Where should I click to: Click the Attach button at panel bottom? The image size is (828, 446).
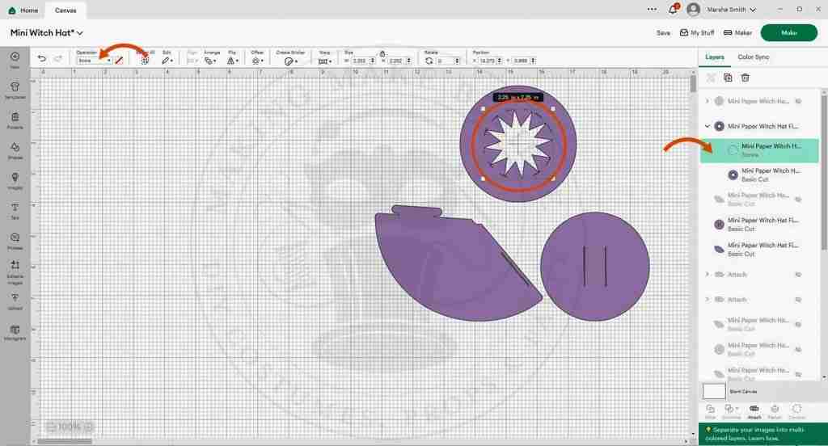coord(754,410)
